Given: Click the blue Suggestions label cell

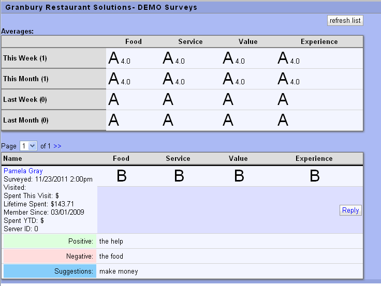Looking at the screenshot, I should click(50, 271).
